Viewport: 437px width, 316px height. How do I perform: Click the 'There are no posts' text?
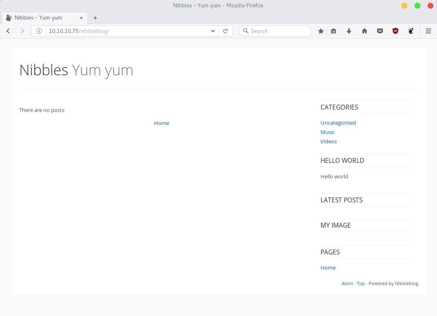pos(42,110)
